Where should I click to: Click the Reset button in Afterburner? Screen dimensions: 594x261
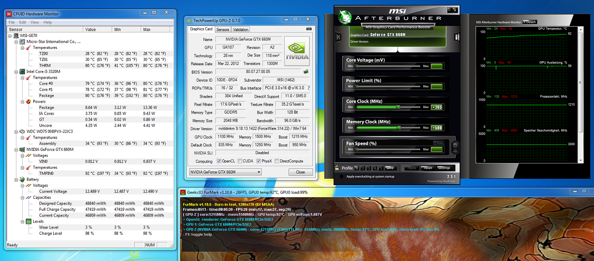[x=427, y=168]
